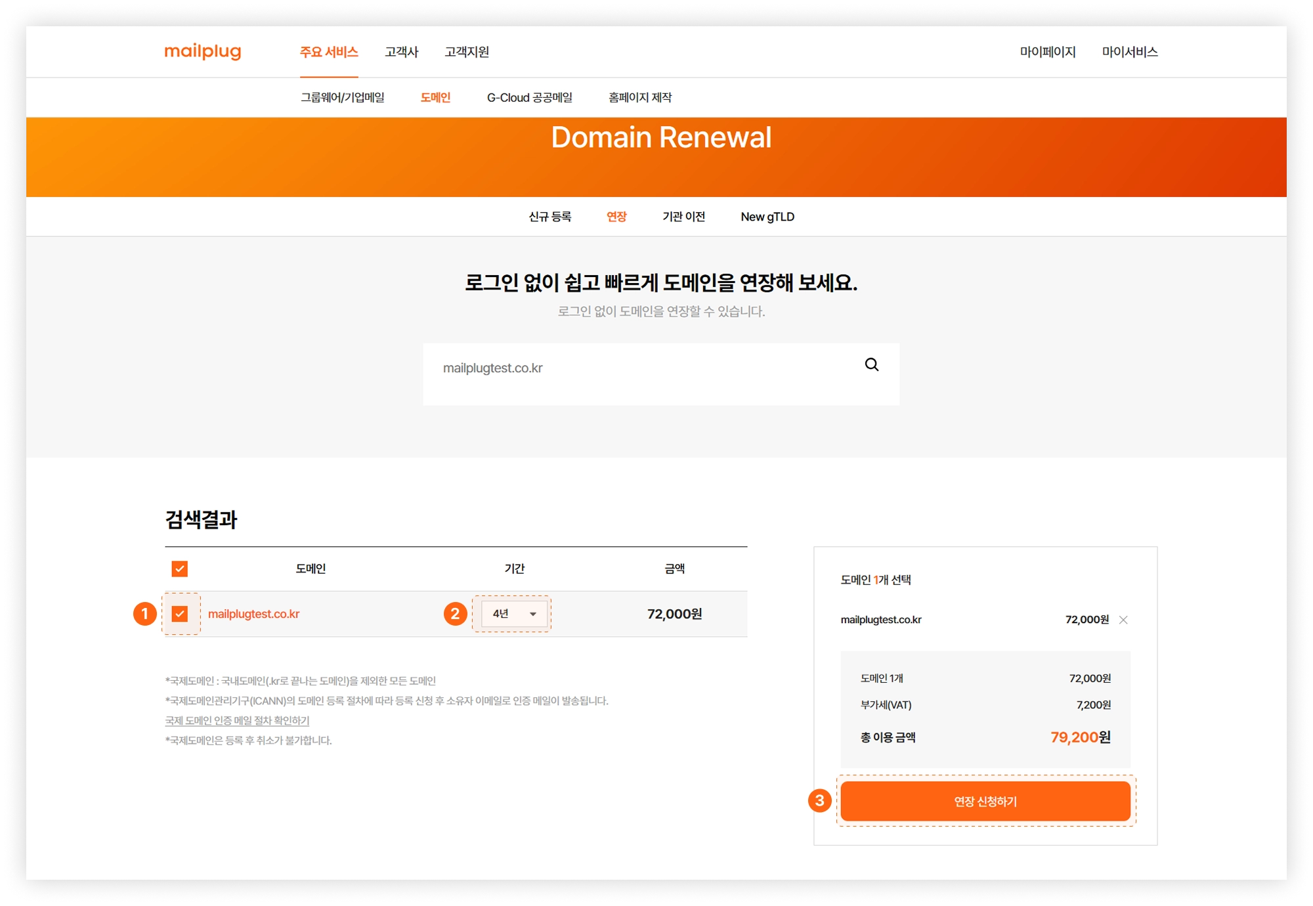Select the G-Cloud 공공메일 submenu item
This screenshot has width=1313, height=906.
(529, 98)
